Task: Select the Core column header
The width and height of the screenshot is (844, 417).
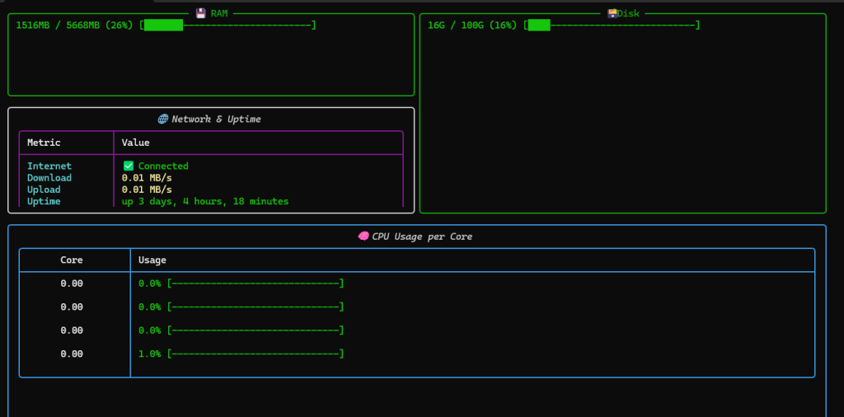Action: 72,260
